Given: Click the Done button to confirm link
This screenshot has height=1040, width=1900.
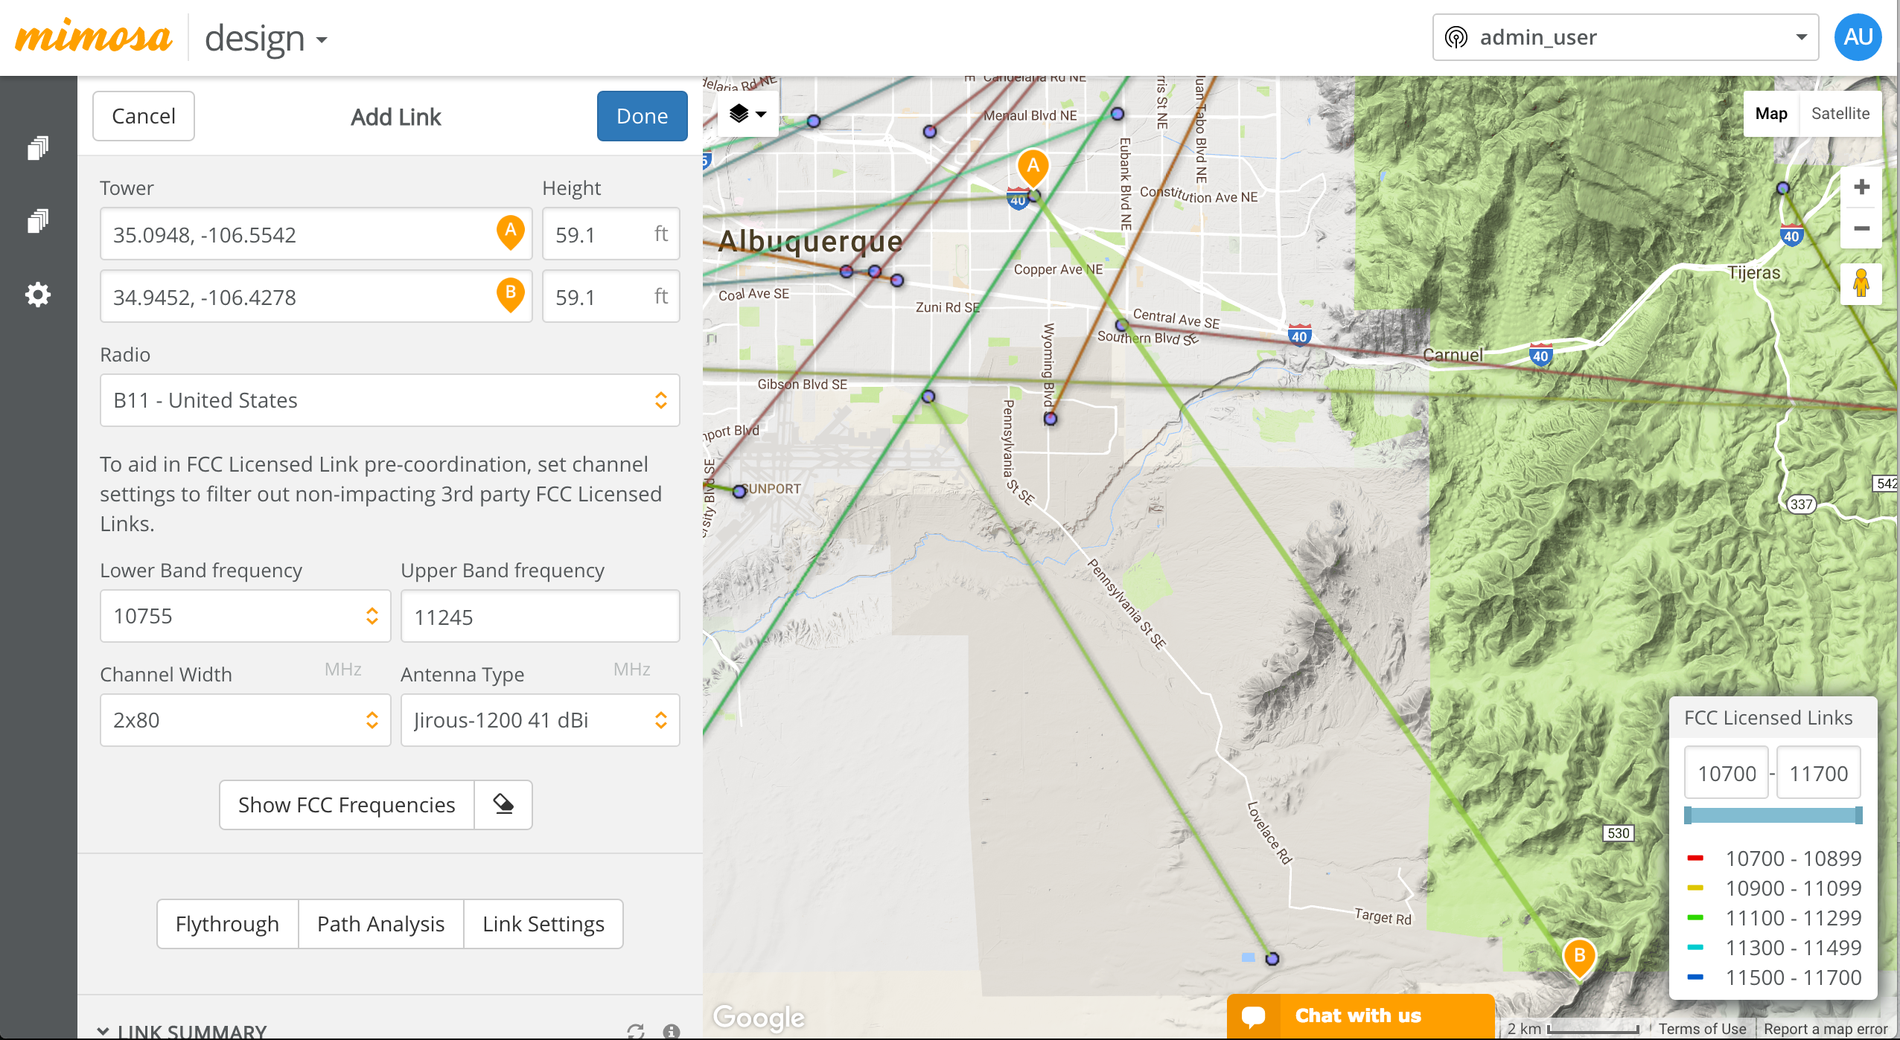Looking at the screenshot, I should click(640, 117).
